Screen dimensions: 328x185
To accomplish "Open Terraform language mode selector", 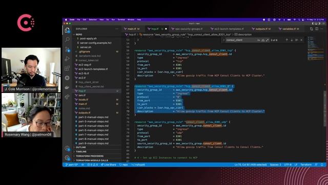I will click(306, 164).
